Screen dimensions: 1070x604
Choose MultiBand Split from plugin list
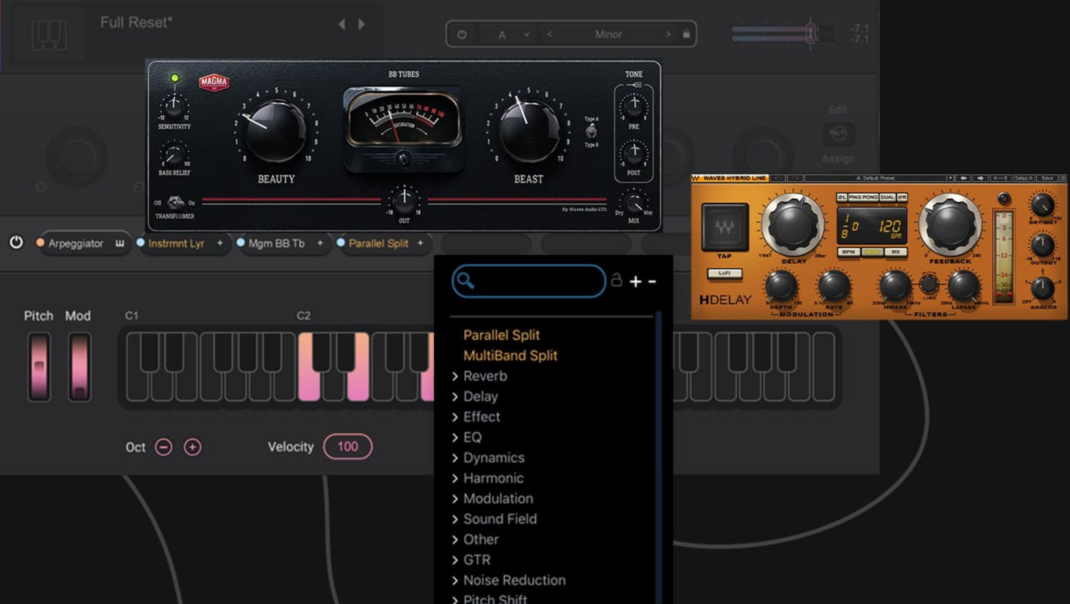[x=510, y=355]
